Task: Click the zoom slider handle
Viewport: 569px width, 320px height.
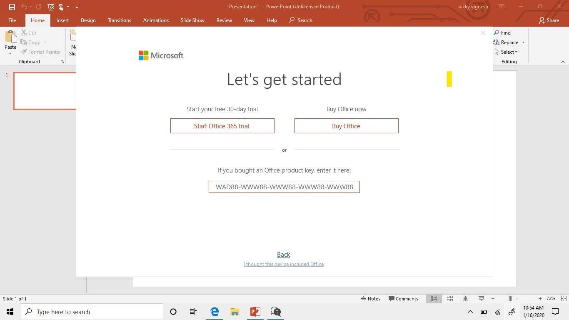Action: pos(510,299)
